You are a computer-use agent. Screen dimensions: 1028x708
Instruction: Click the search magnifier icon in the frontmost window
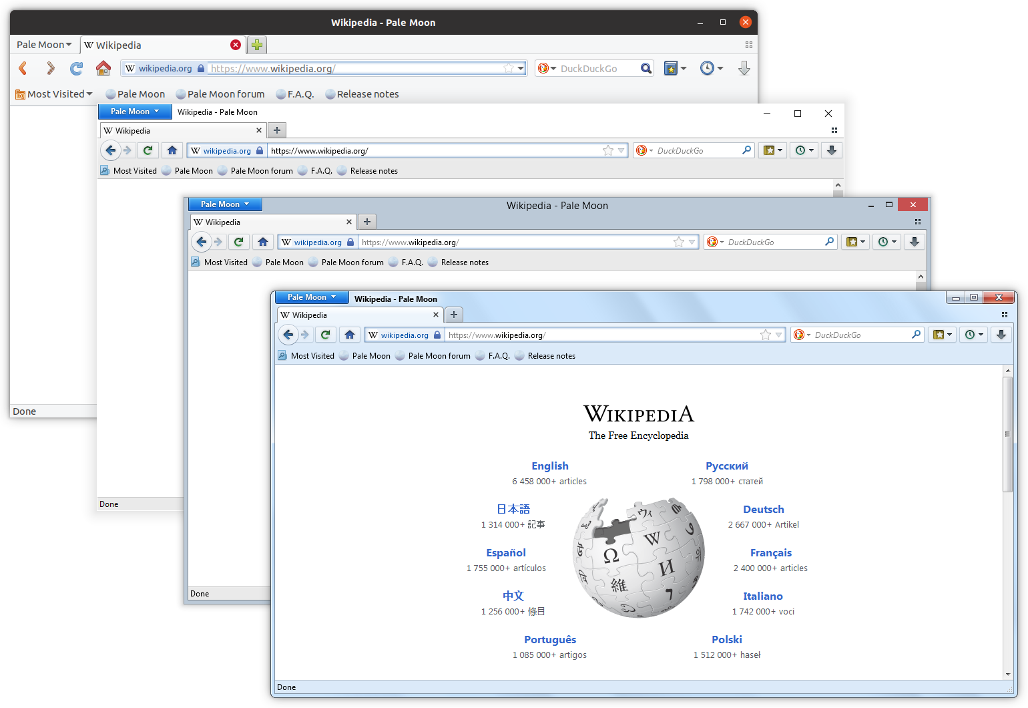[916, 335]
